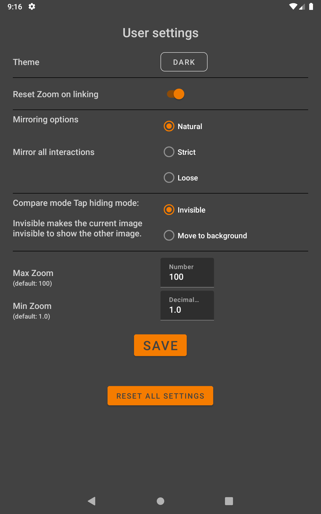The width and height of the screenshot is (321, 514).
Task: Tap the Android back navigation icon
Action: pos(92,501)
